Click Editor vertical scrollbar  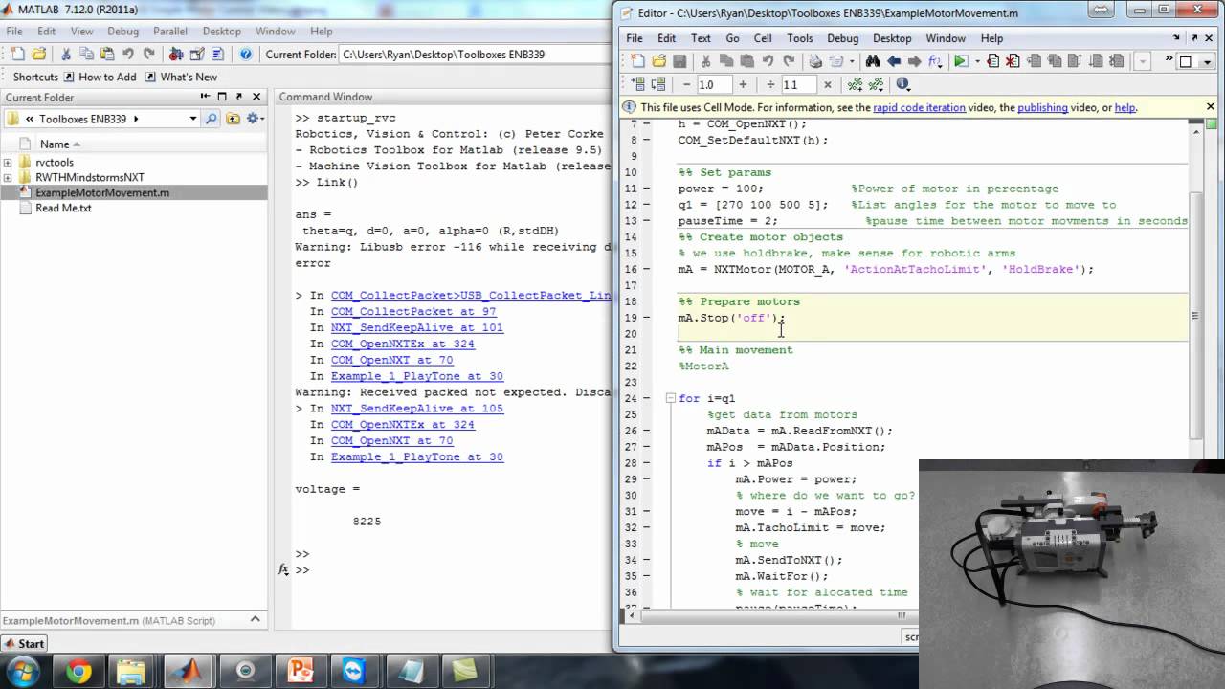1195,315
